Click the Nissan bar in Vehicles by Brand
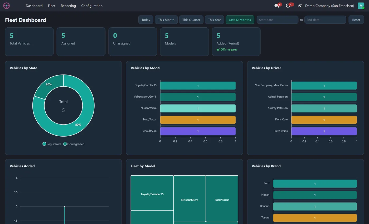This screenshot has width=369, height=224. 315,195
